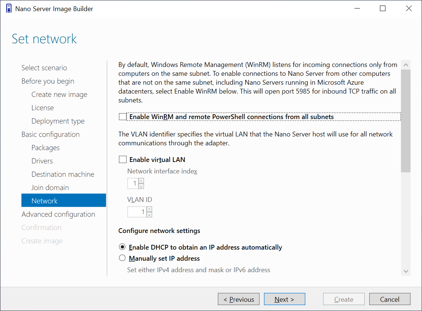The height and width of the screenshot is (311, 422).
Task: Open Advanced configuration in the sidebar
Action: (x=58, y=214)
